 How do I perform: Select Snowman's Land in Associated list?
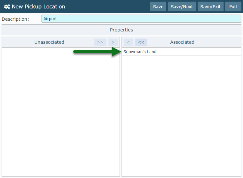(x=181, y=52)
